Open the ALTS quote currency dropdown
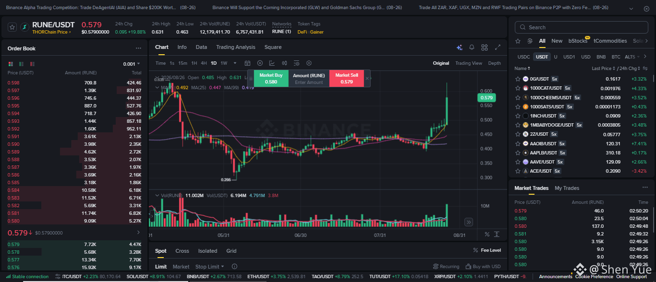 pyautogui.click(x=632, y=57)
